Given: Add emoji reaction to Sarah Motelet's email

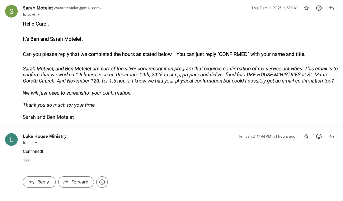Looking at the screenshot, I should pos(319,8).
